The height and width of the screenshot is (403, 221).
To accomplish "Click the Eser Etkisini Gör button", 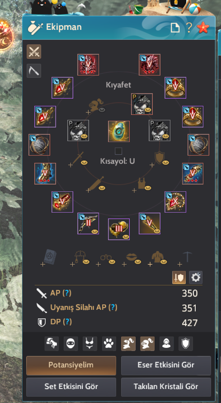I will coord(166,365).
